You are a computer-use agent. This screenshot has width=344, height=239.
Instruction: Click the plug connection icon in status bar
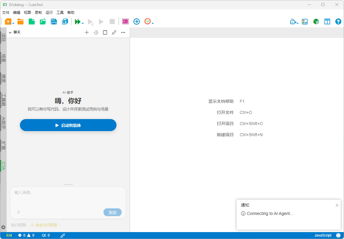[62, 235]
